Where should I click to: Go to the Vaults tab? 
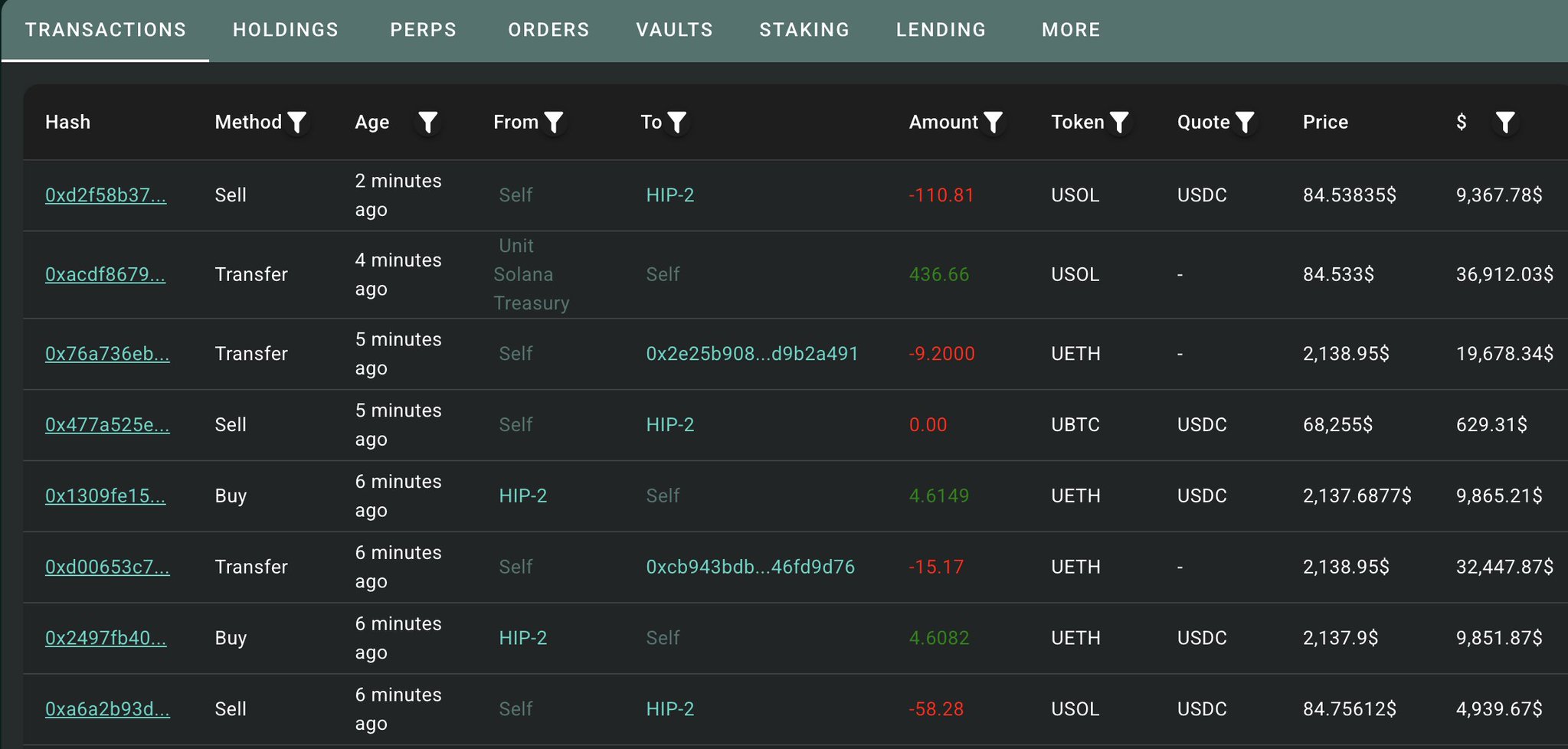[674, 30]
